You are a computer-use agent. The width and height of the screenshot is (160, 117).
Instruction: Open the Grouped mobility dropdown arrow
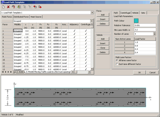click(x=92, y=21)
